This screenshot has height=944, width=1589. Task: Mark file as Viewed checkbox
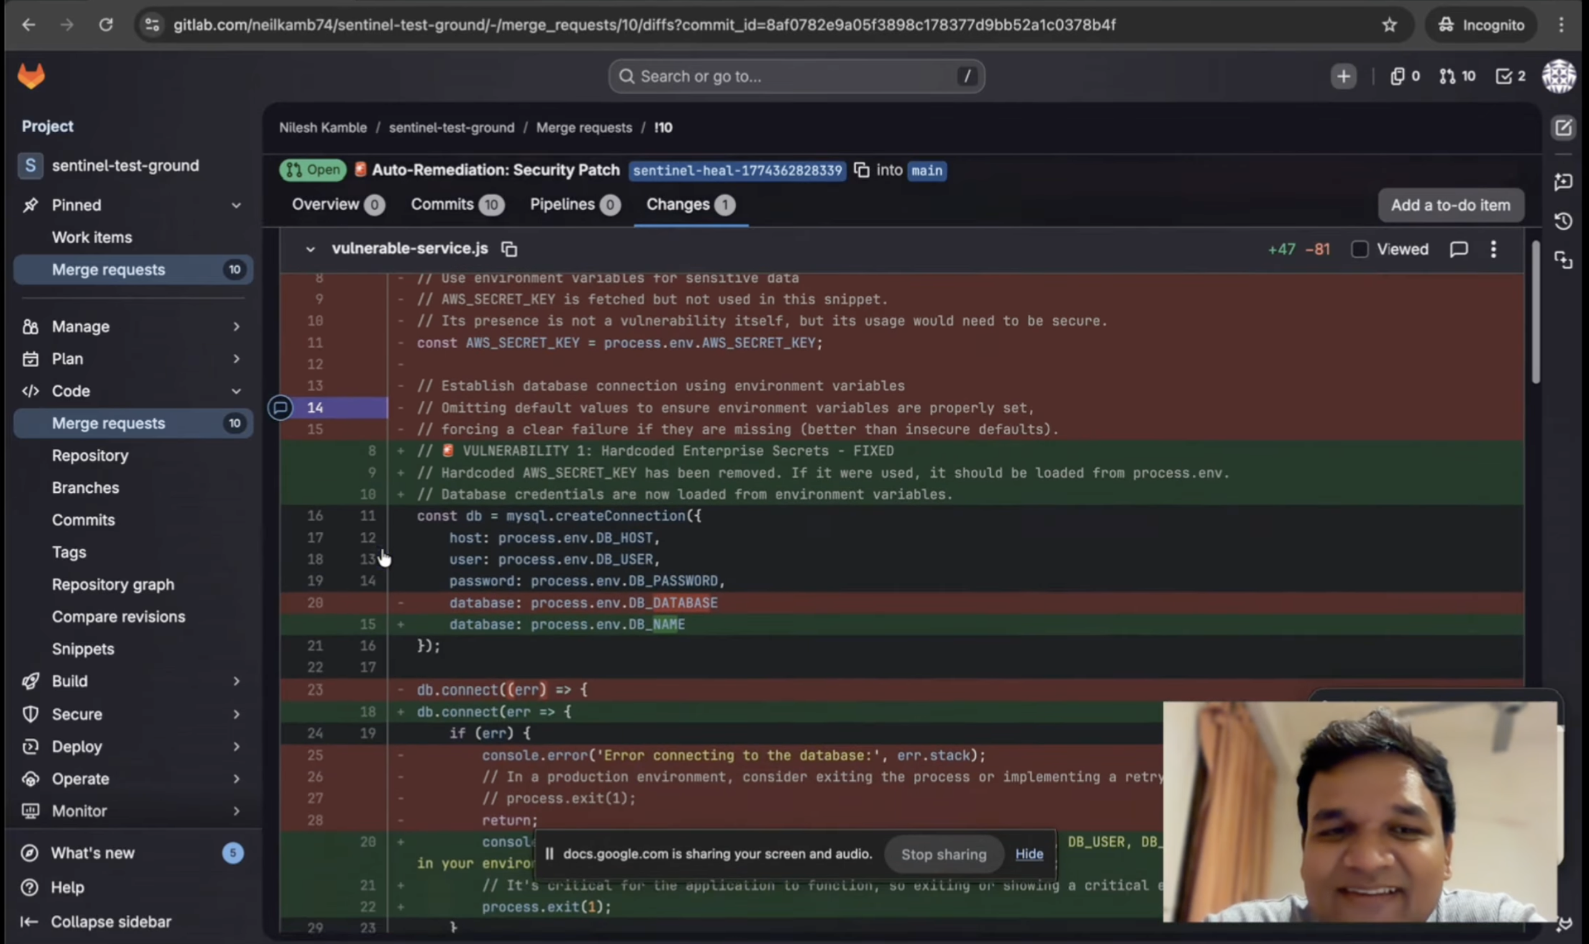(1359, 249)
